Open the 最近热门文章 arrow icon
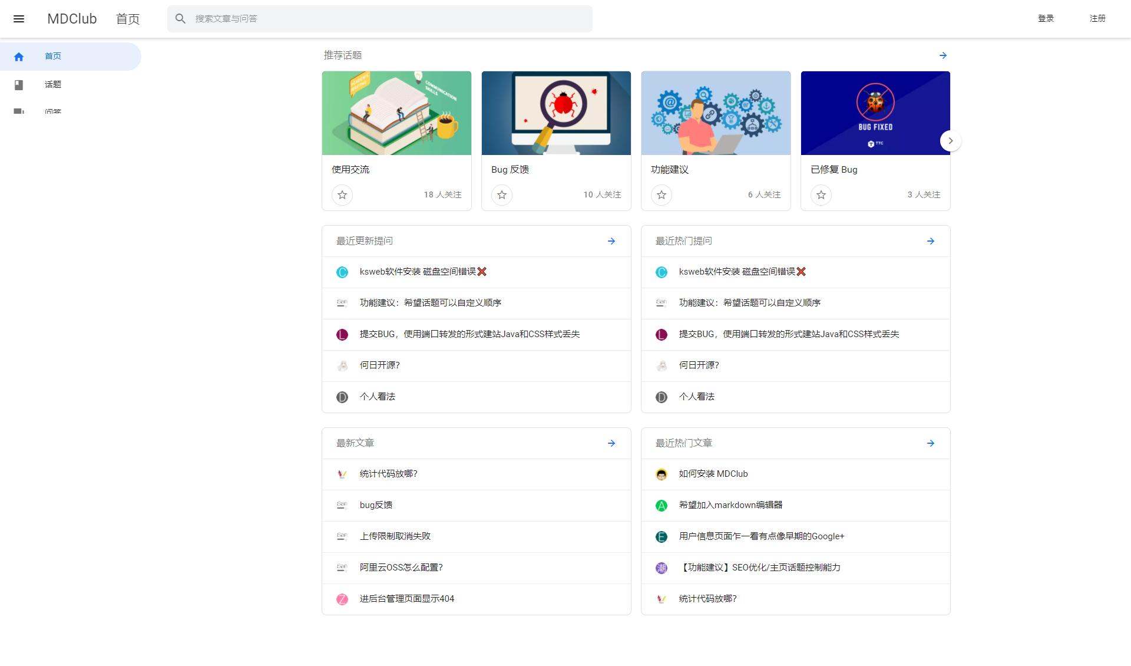The image size is (1131, 666). coord(930,443)
